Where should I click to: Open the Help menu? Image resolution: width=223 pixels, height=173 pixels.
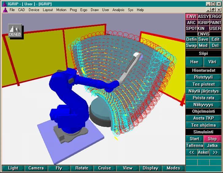[x=140, y=10]
